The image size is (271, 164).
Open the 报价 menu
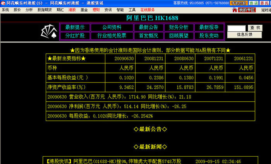17,10
